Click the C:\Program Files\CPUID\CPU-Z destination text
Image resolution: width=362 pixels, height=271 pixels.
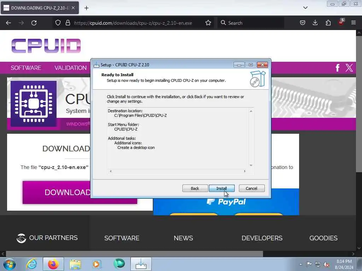[x=140, y=115]
